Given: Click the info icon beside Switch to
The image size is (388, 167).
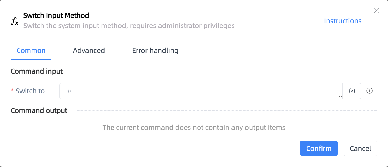Looking at the screenshot, I should pos(370,91).
